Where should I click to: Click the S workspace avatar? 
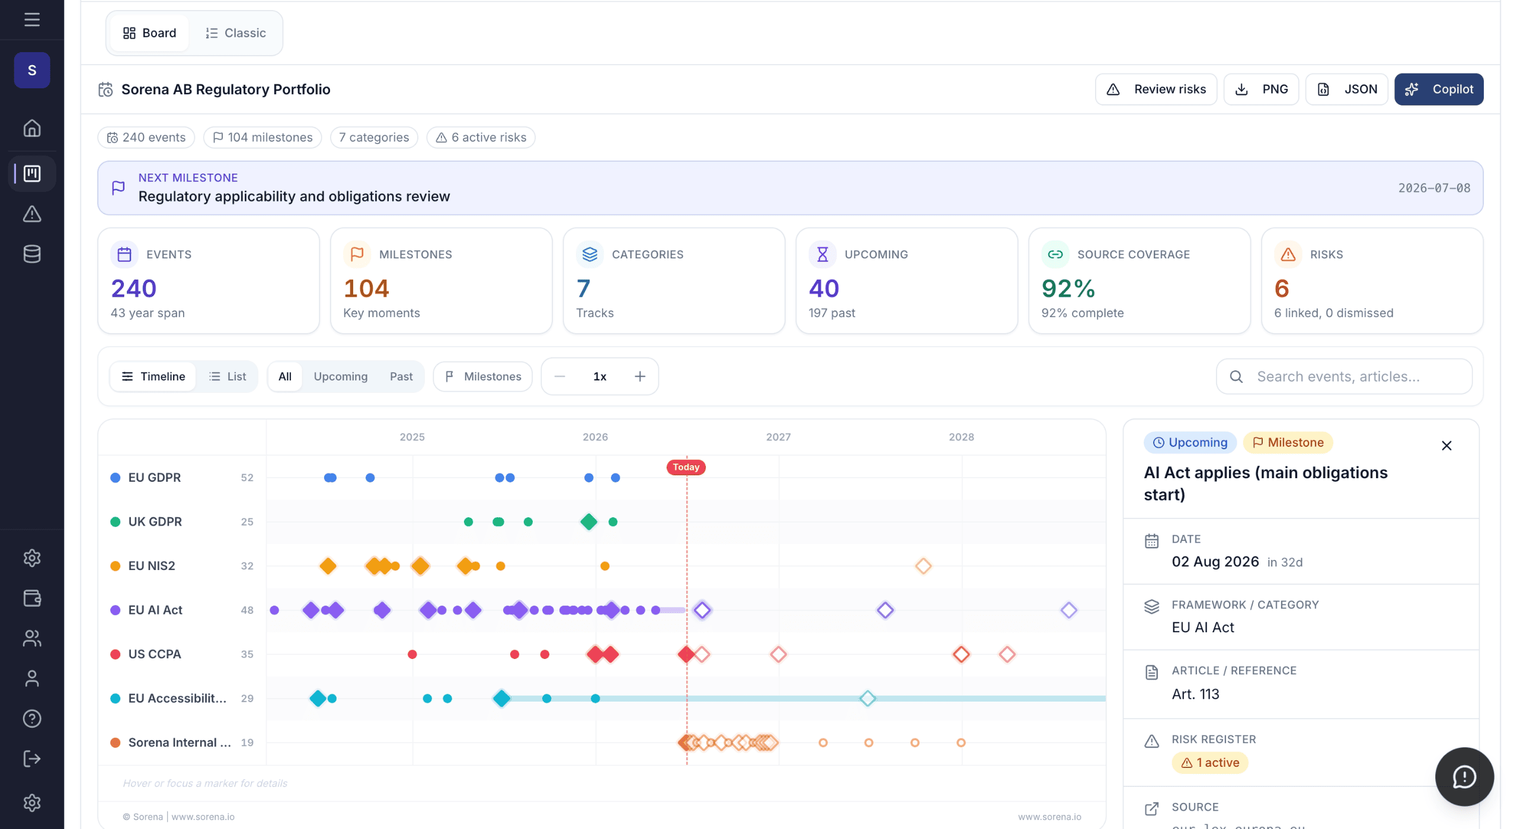[32, 70]
